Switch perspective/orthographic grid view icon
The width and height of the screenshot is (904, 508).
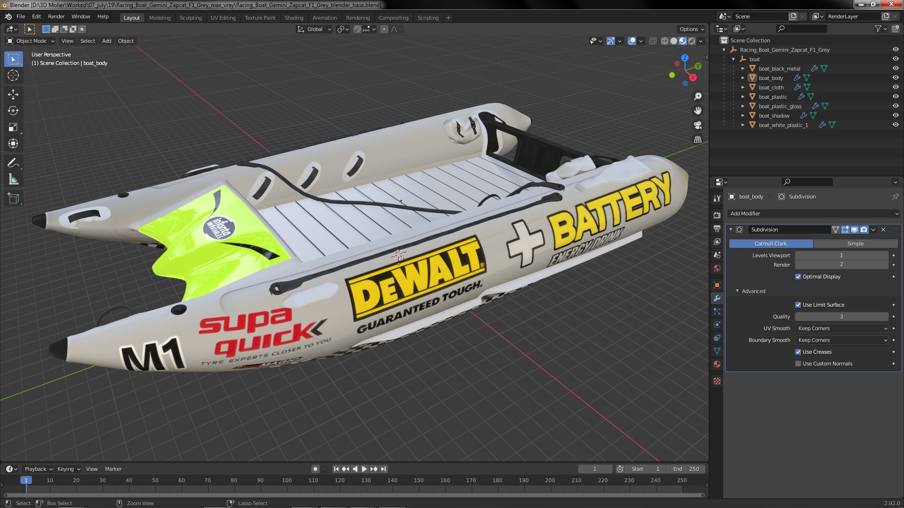coord(698,140)
